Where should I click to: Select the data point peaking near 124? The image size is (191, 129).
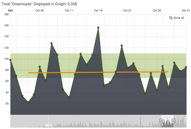122,46
